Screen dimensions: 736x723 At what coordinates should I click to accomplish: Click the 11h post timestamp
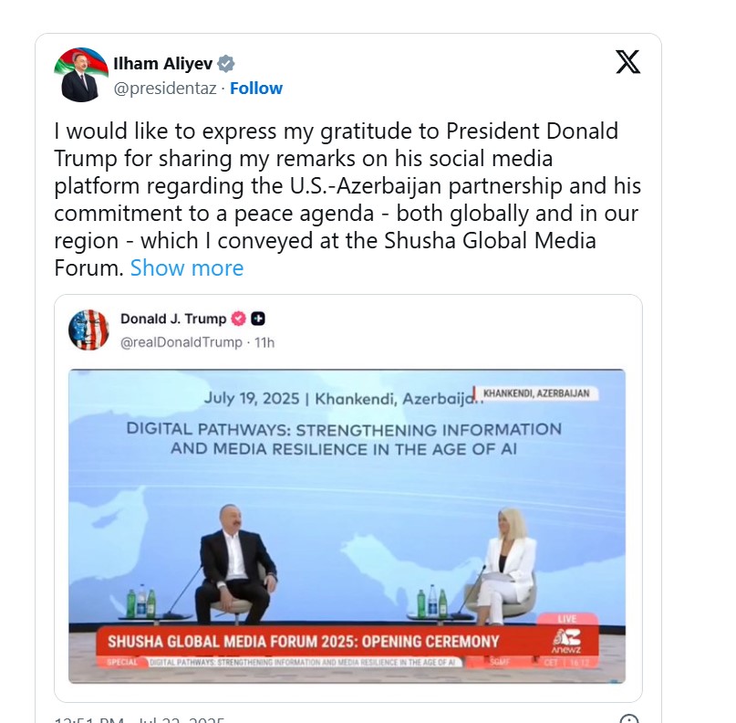click(264, 342)
